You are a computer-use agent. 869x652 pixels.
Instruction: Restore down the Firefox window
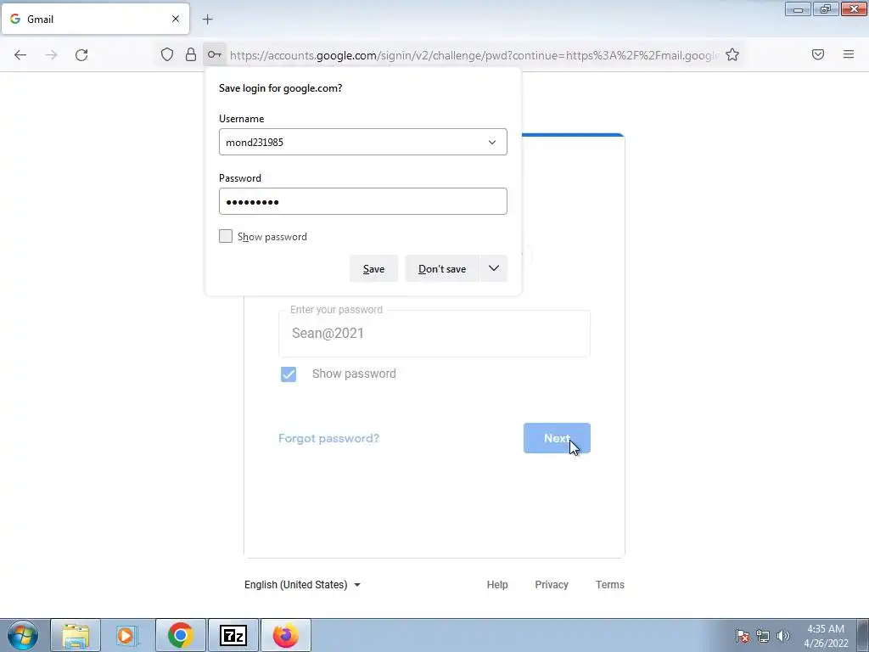point(826,8)
